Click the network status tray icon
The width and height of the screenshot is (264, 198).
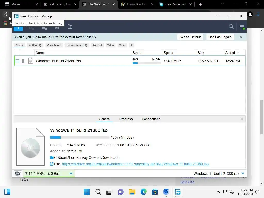click(x=225, y=192)
